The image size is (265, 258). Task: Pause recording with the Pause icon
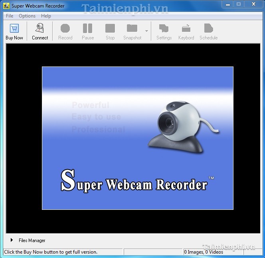tap(88, 28)
